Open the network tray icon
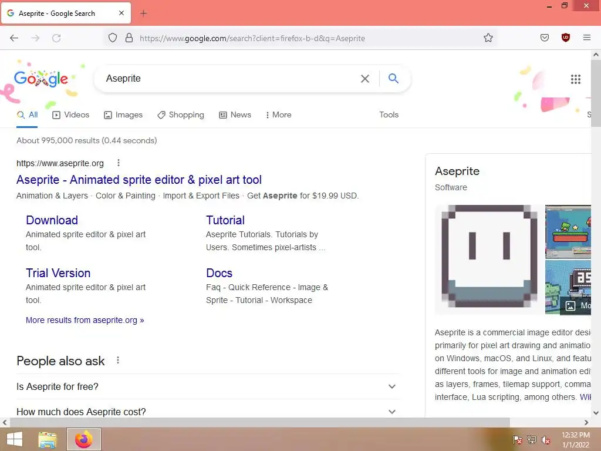The width and height of the screenshot is (601, 451). point(532,440)
